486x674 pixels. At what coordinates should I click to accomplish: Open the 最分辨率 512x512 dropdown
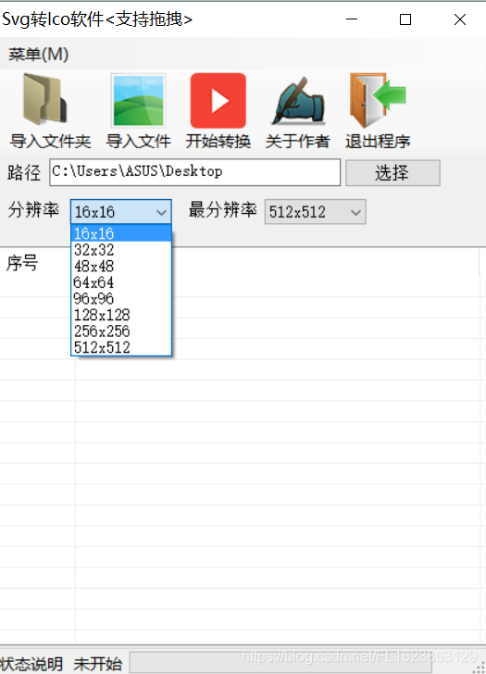click(316, 211)
